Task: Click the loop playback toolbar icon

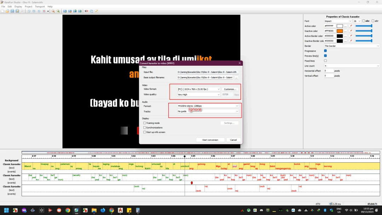Action: pos(34,11)
